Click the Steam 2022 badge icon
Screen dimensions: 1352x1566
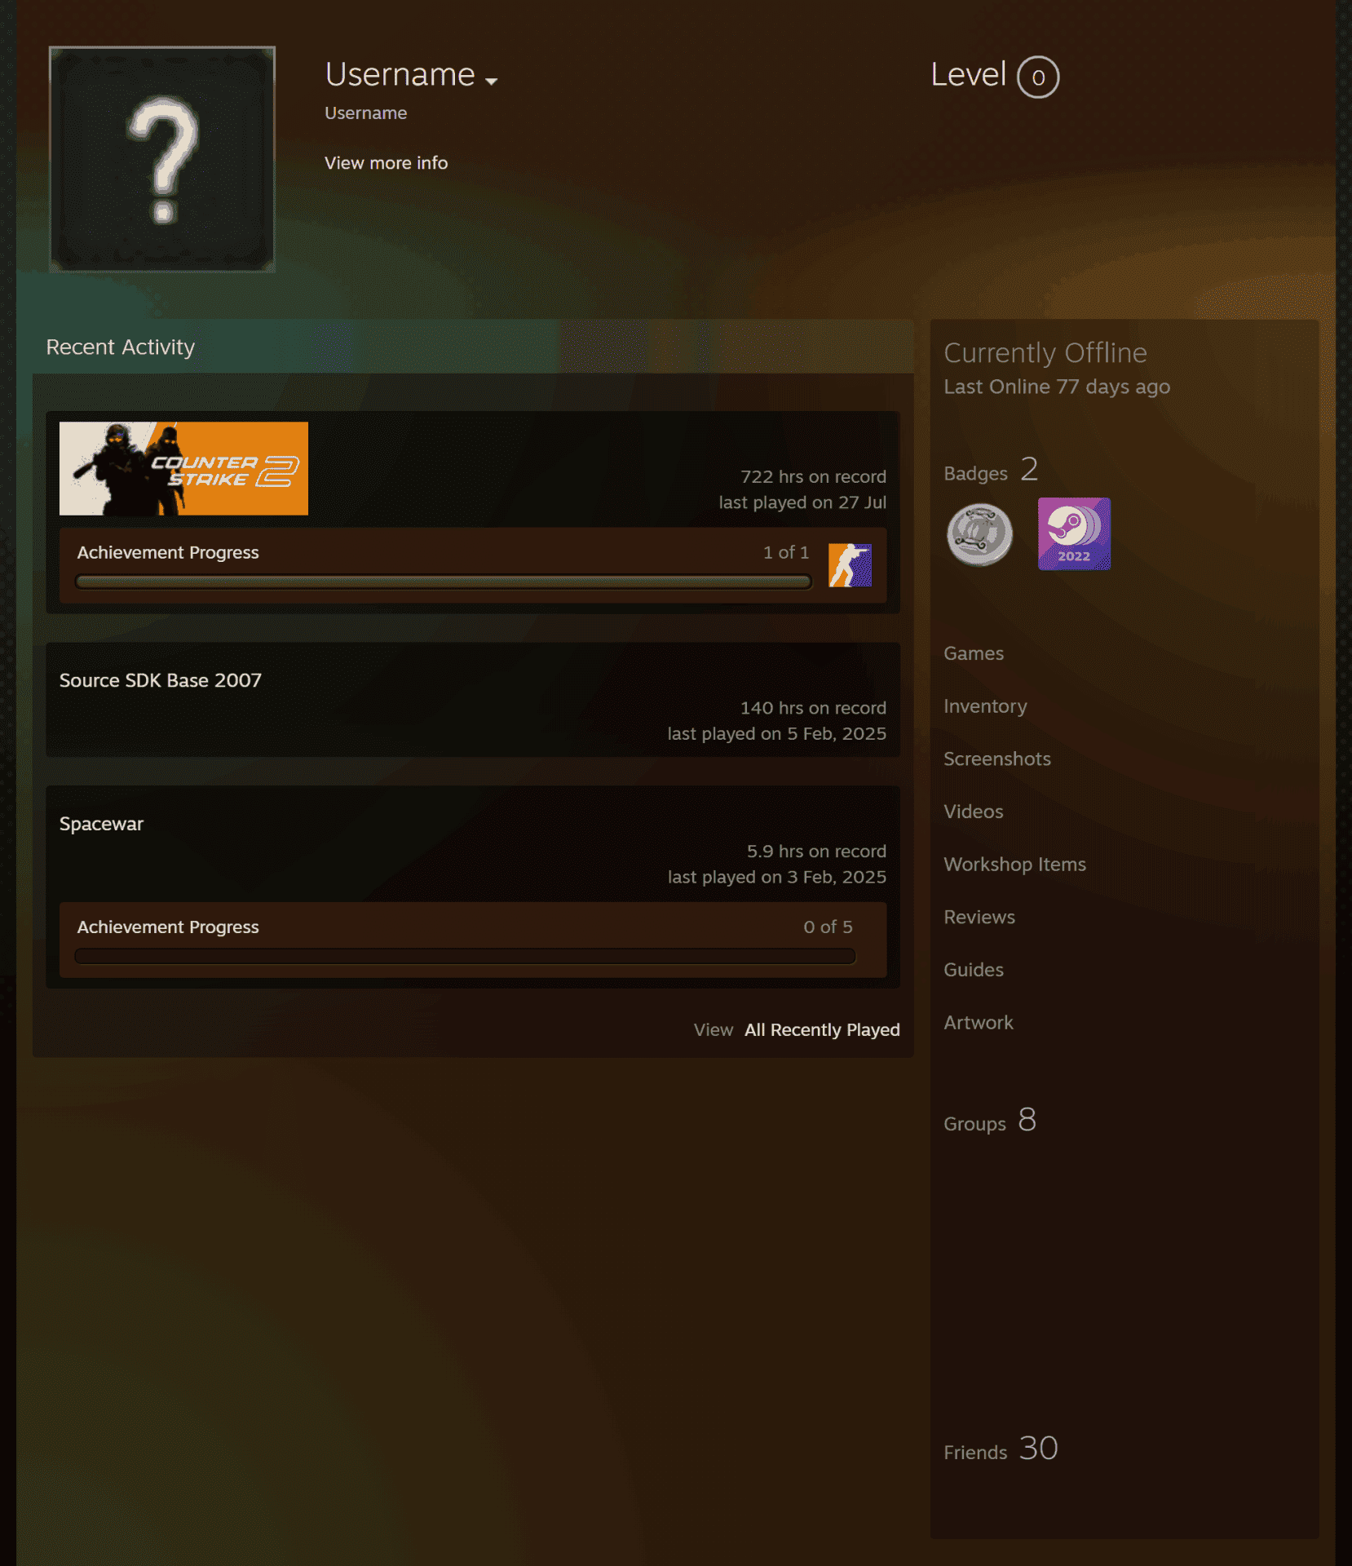(1074, 534)
